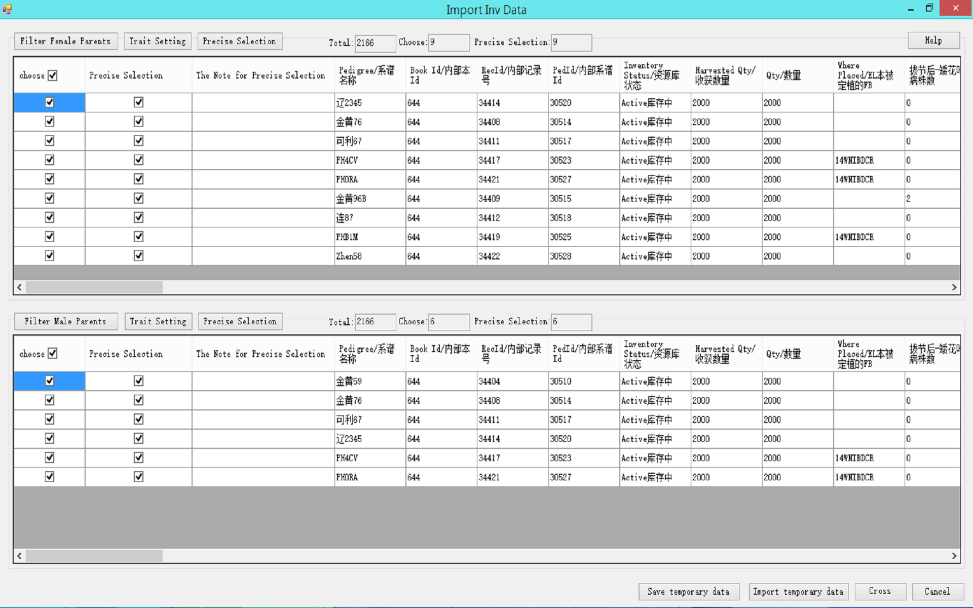Click the male panel Choose field showing 6

tap(448, 322)
